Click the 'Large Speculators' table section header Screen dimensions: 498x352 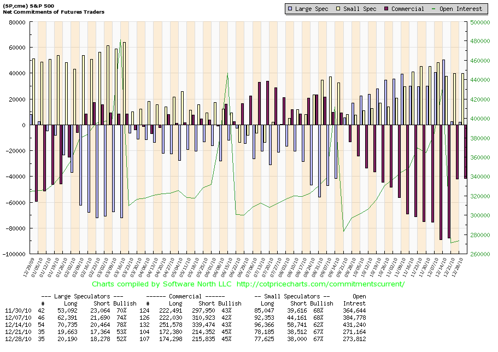pos(82,296)
